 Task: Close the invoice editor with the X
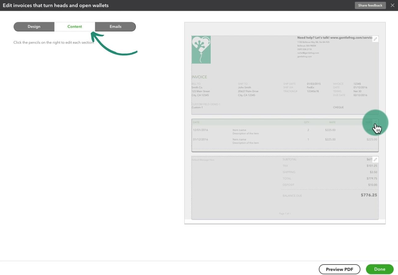click(x=392, y=5)
